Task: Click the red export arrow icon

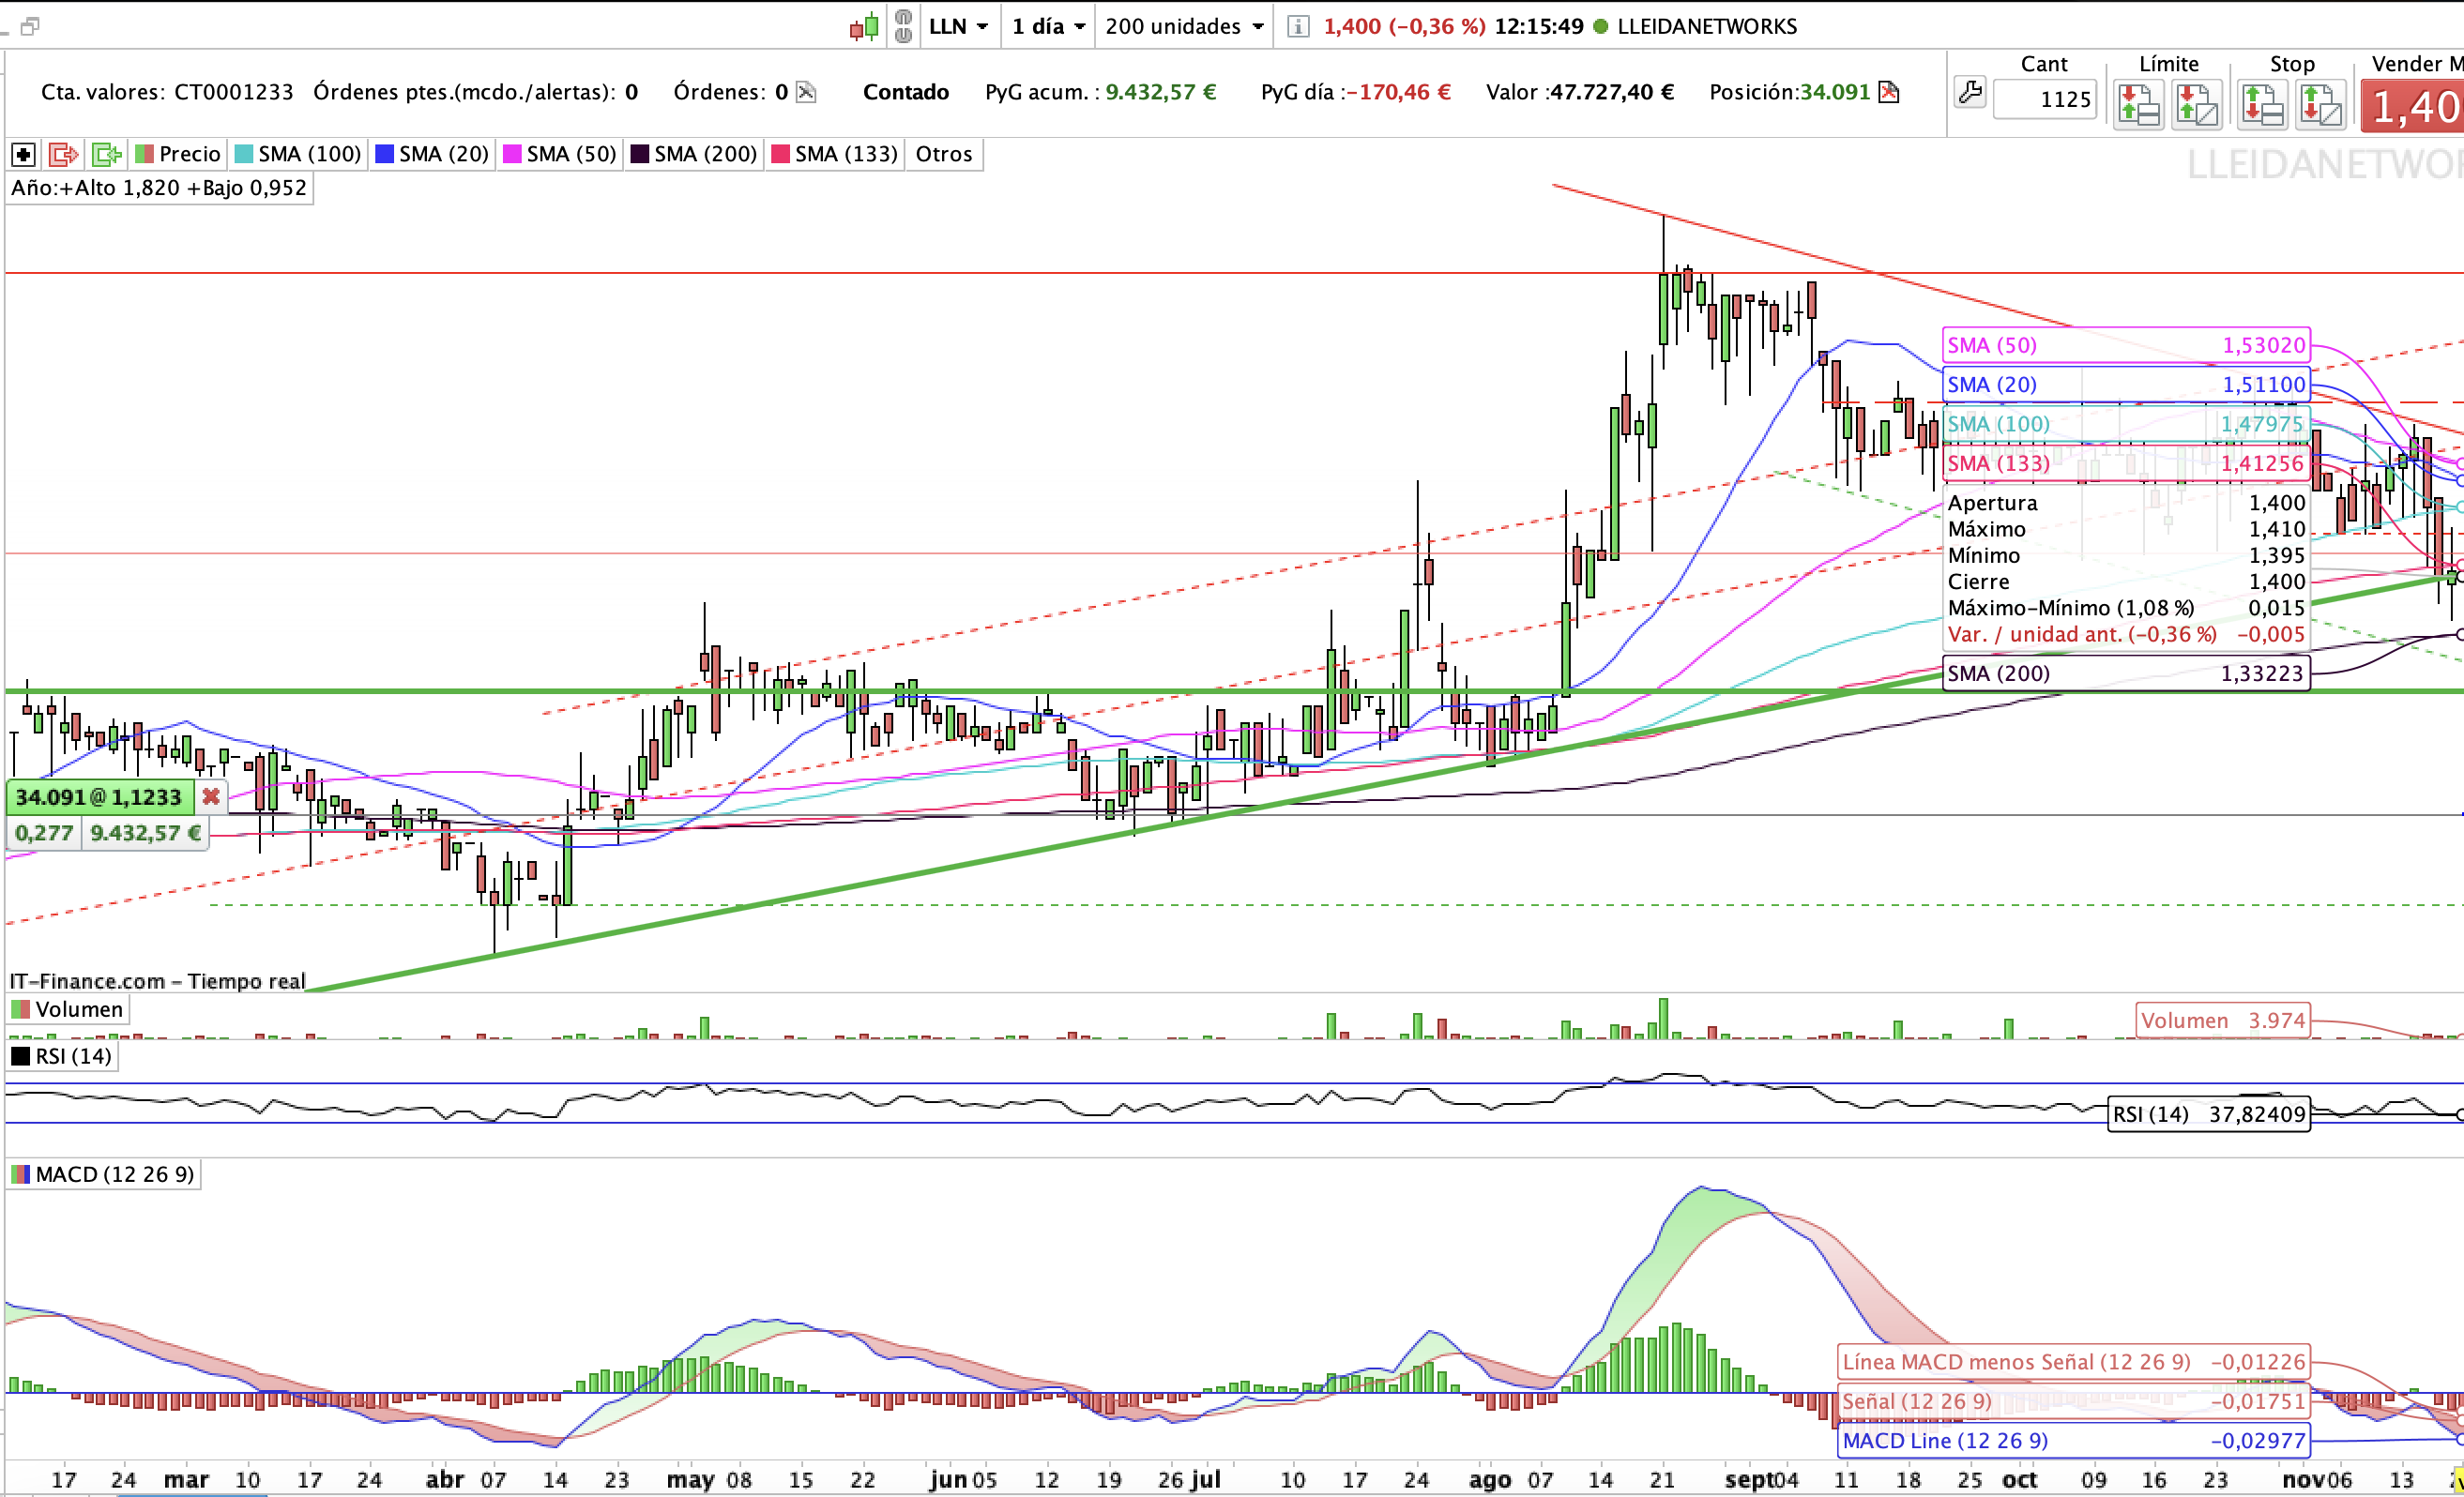Action: pyautogui.click(x=63, y=155)
